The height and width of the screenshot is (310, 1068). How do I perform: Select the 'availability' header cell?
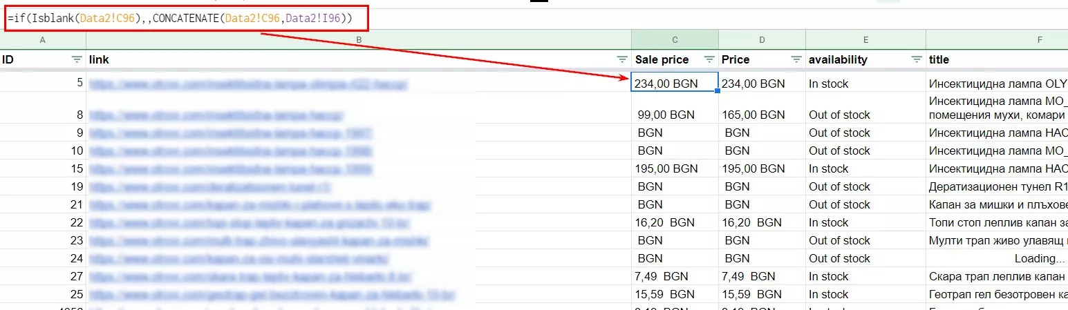865,60
